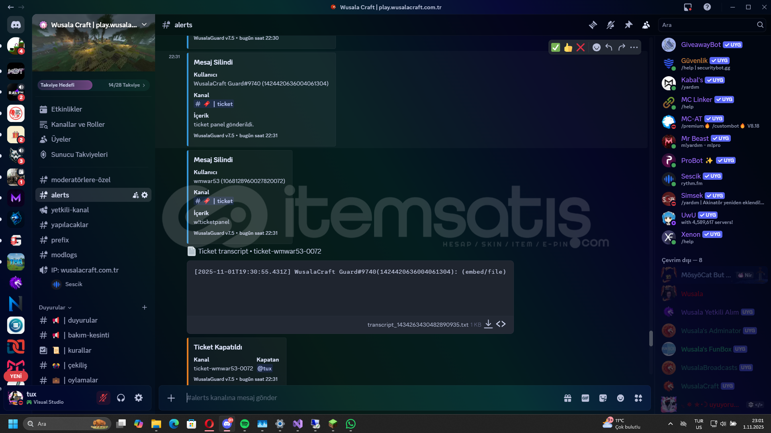Open user settings gear
The image size is (771, 433).
click(x=139, y=398)
